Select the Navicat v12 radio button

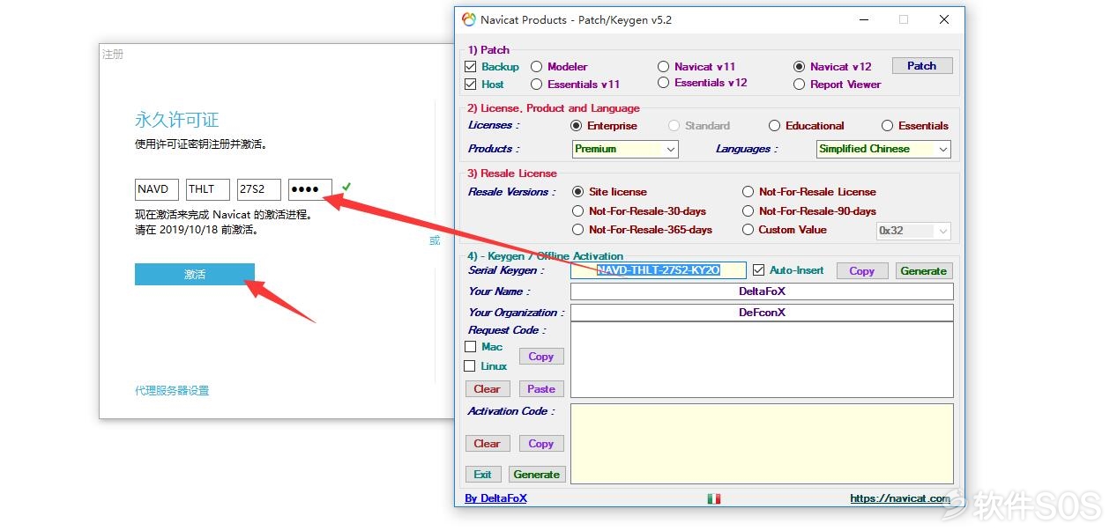(x=799, y=67)
